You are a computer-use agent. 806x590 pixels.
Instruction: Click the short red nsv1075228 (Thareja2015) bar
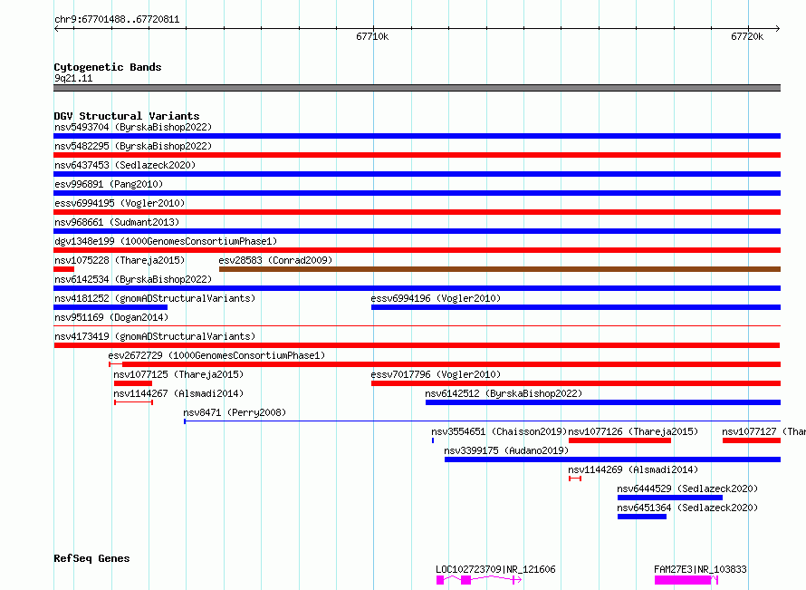[64, 269]
